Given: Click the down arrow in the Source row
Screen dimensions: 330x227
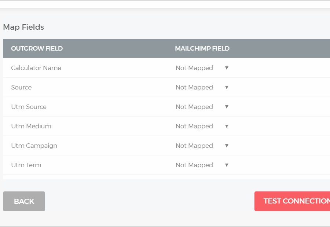Looking at the screenshot, I should pyautogui.click(x=227, y=87).
